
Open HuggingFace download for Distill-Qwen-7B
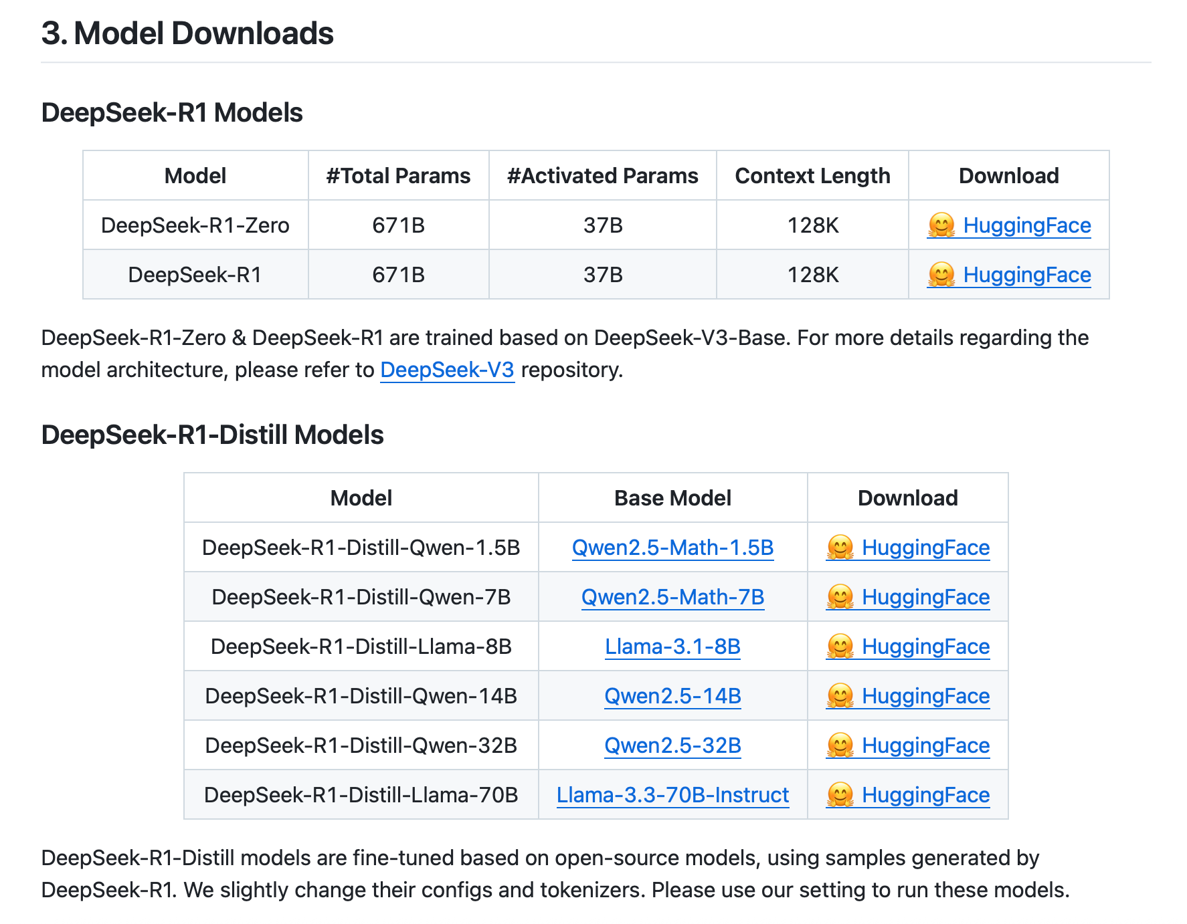click(x=908, y=597)
